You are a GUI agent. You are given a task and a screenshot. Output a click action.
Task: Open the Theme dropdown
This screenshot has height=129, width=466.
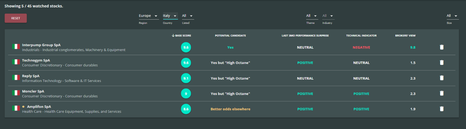point(312,16)
